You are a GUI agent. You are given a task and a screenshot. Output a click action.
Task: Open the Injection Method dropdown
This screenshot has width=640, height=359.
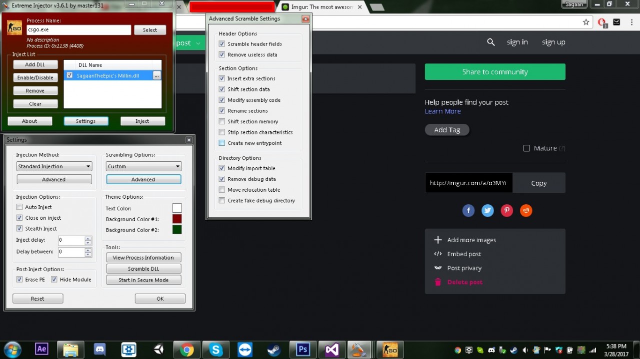point(54,166)
